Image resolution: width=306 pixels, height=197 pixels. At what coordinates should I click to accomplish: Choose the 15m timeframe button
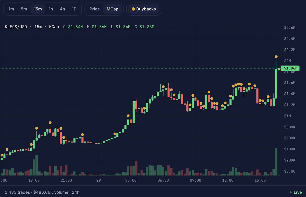[x=38, y=9]
